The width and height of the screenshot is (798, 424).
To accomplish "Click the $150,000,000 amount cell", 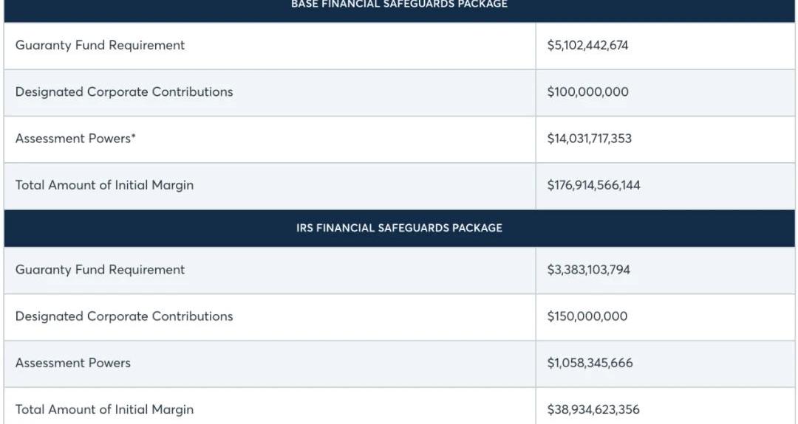I will [x=587, y=316].
